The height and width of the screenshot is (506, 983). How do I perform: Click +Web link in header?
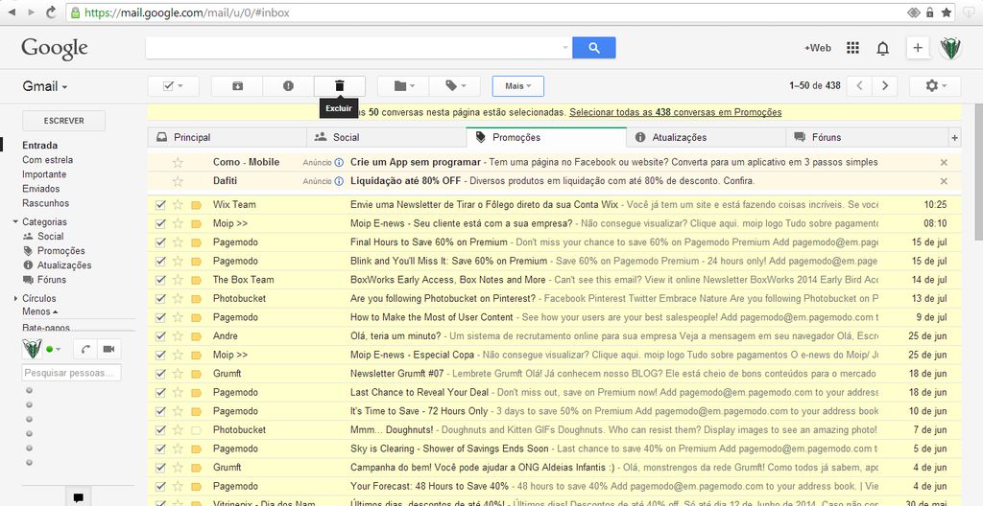click(818, 48)
